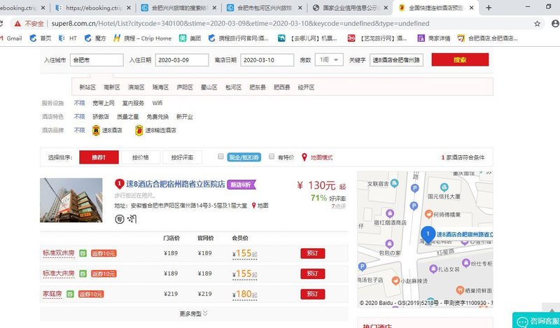Screen dimensions: 560x328
Task: Open the 咨询客服 customer service chat
Action: tap(537, 321)
